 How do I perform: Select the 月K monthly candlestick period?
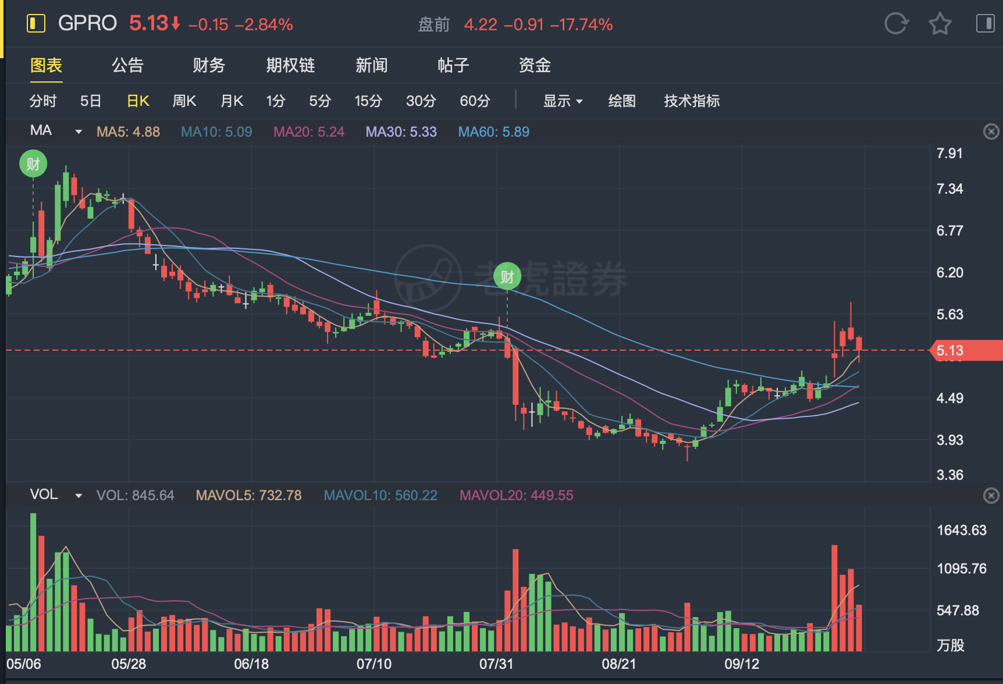pos(232,101)
